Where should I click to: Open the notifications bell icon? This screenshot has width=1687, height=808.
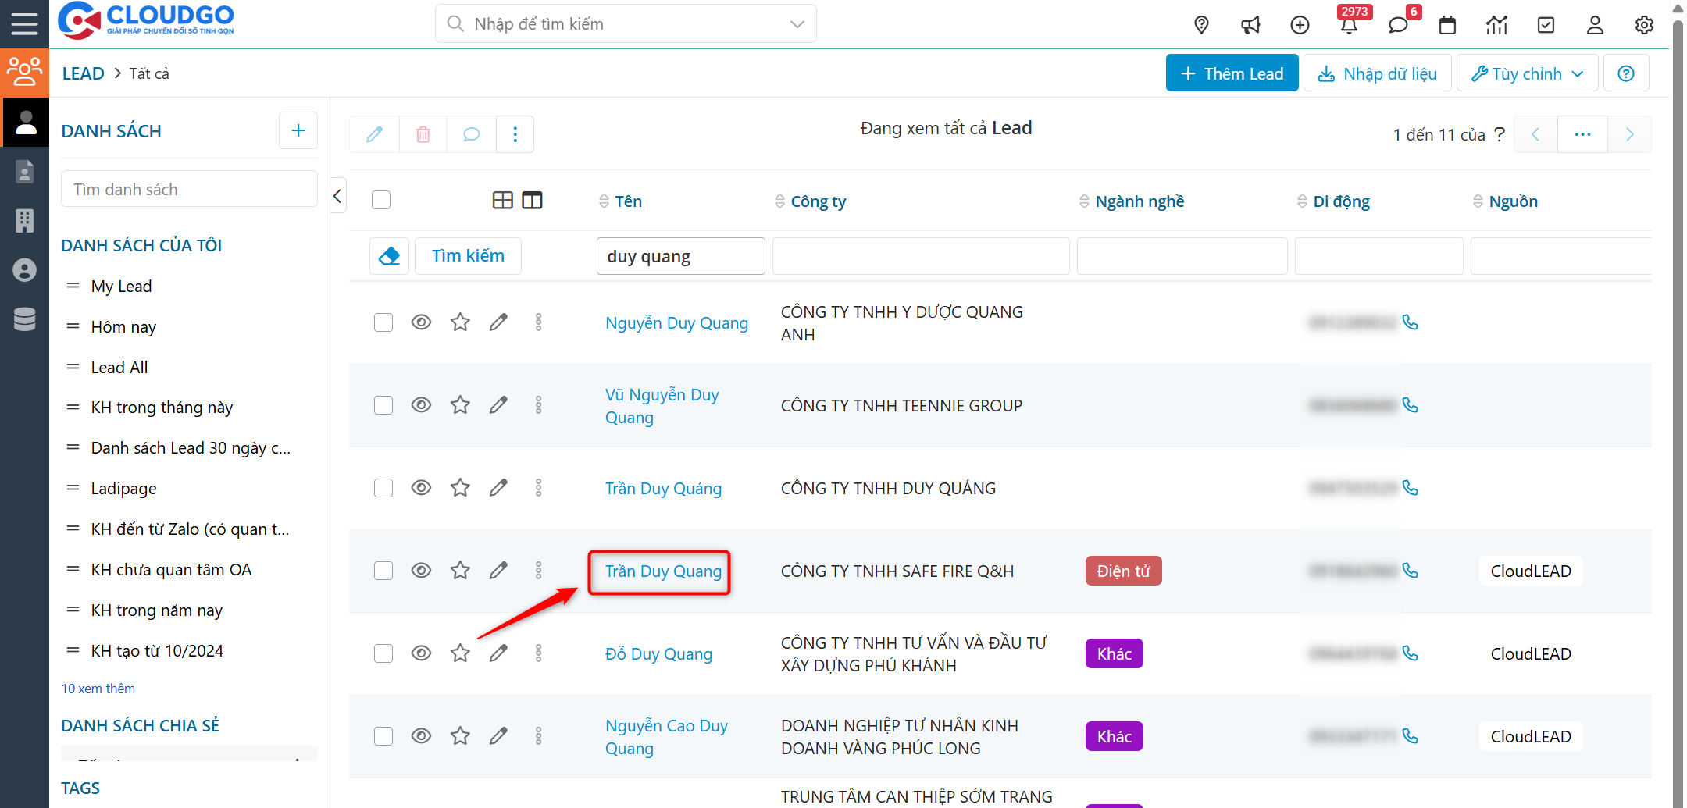[x=1349, y=25]
